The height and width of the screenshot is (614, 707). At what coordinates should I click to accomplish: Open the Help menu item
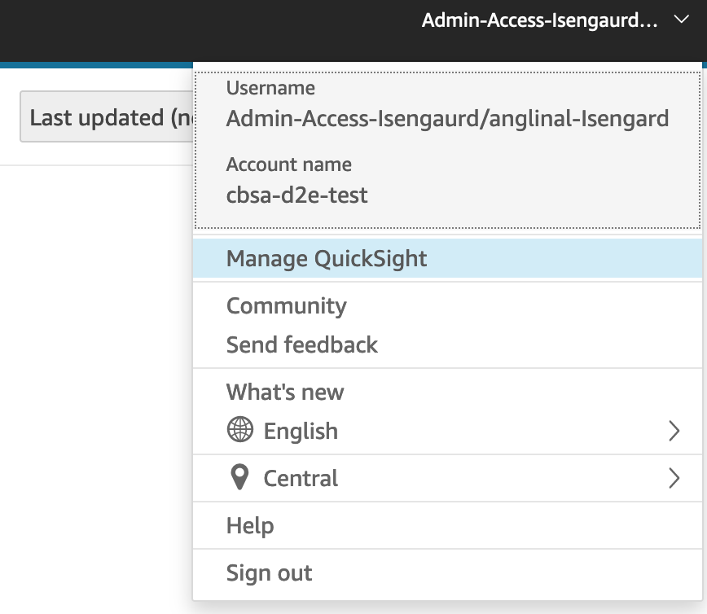pyautogui.click(x=250, y=525)
